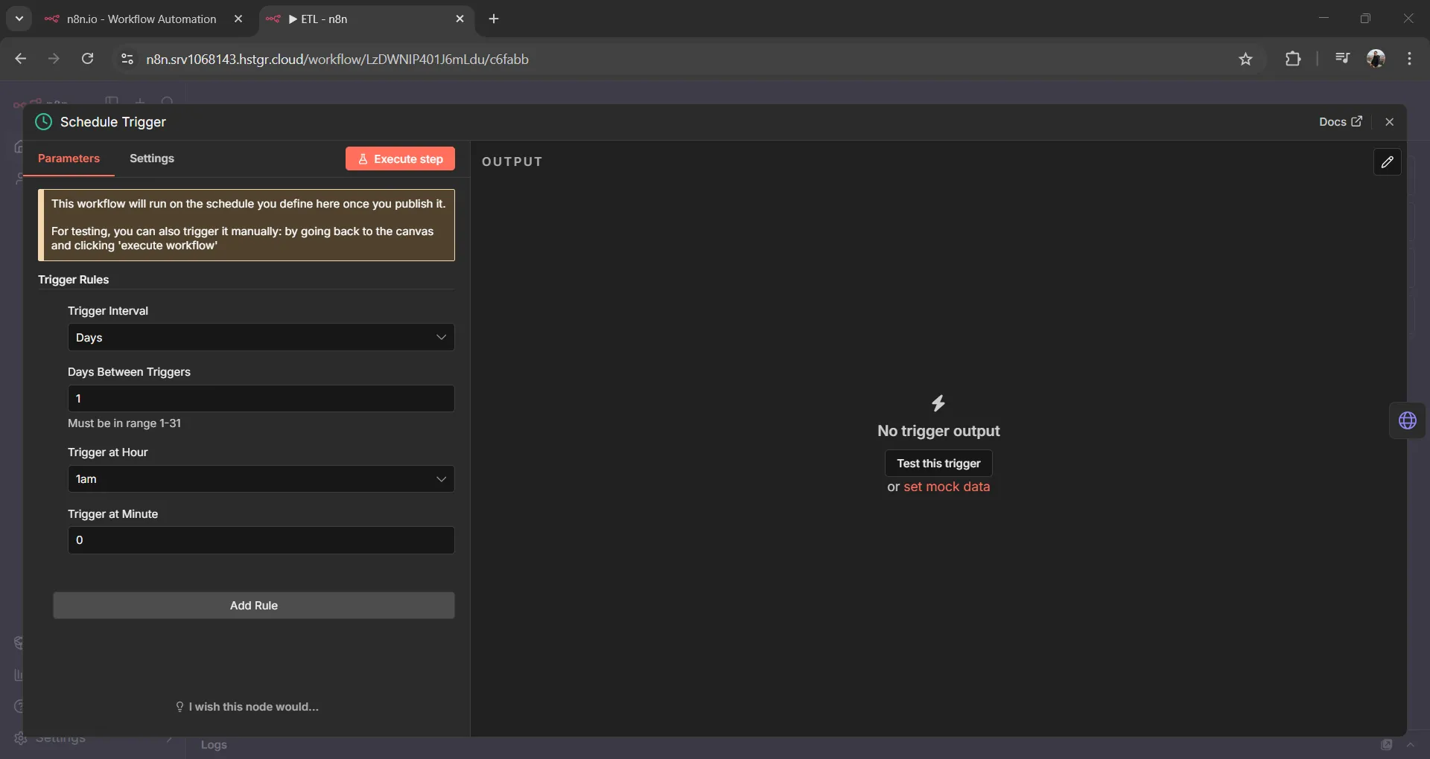The width and height of the screenshot is (1430, 759).
Task: Open the Trigger at Hour dropdown
Action: (x=261, y=479)
